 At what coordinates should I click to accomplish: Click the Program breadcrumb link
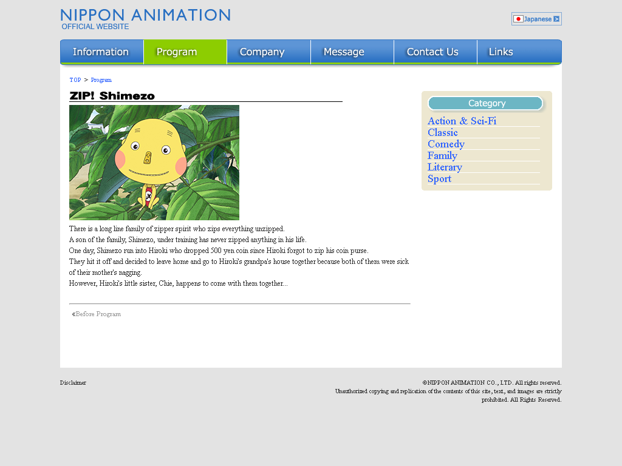click(101, 80)
